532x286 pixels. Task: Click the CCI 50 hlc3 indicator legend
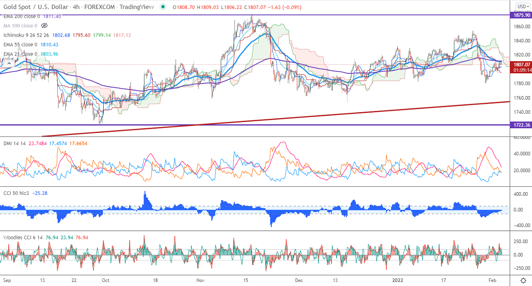pyautogui.click(x=16, y=193)
